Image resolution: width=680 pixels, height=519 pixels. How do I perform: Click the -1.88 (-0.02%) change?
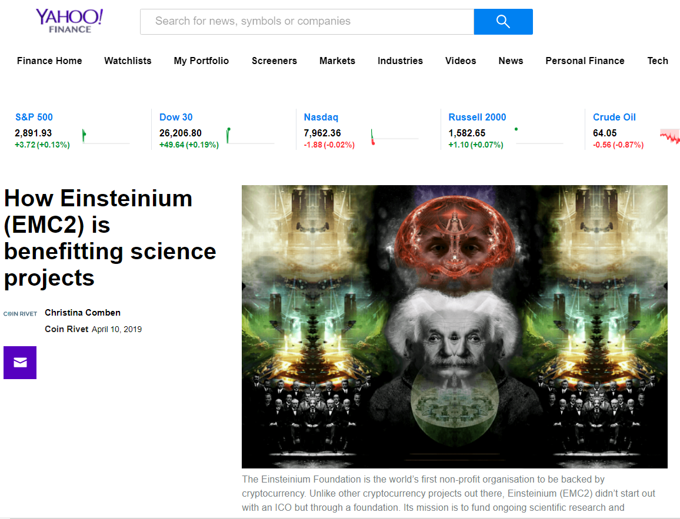(x=329, y=145)
